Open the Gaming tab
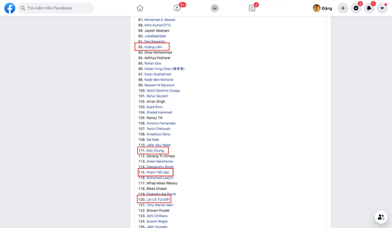 [252, 8]
